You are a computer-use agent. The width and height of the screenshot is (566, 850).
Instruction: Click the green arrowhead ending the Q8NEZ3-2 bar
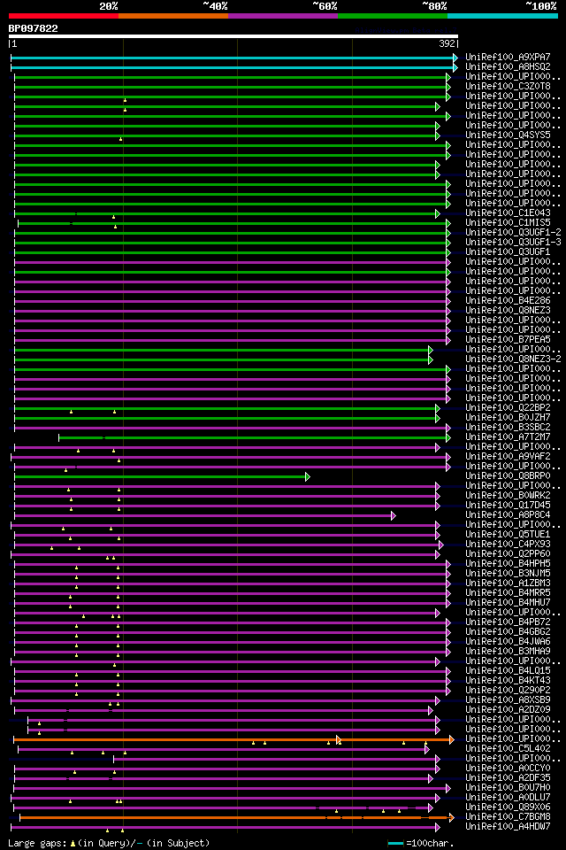tap(431, 360)
